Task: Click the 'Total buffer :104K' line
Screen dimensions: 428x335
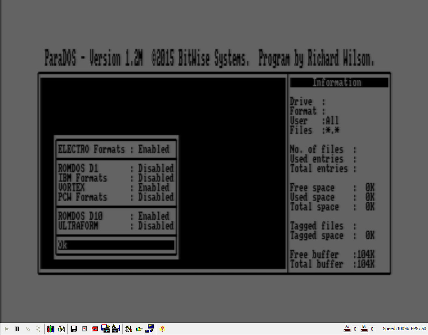Action: click(x=332, y=264)
